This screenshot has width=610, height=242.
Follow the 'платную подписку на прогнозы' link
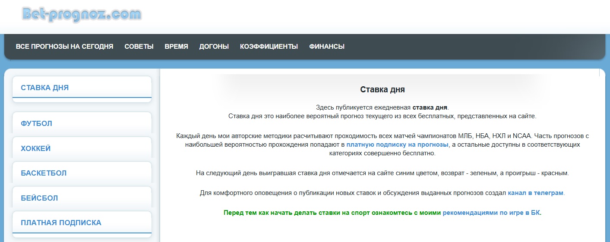tap(397, 145)
